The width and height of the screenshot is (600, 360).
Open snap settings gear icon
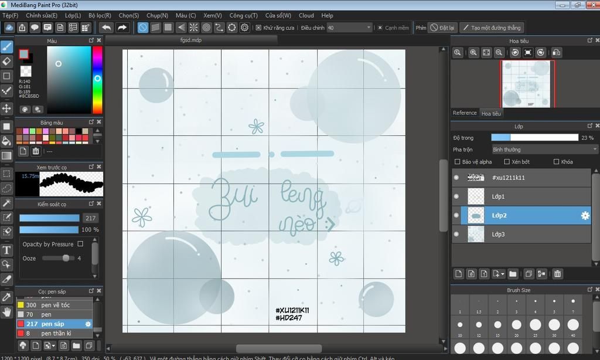(x=244, y=28)
